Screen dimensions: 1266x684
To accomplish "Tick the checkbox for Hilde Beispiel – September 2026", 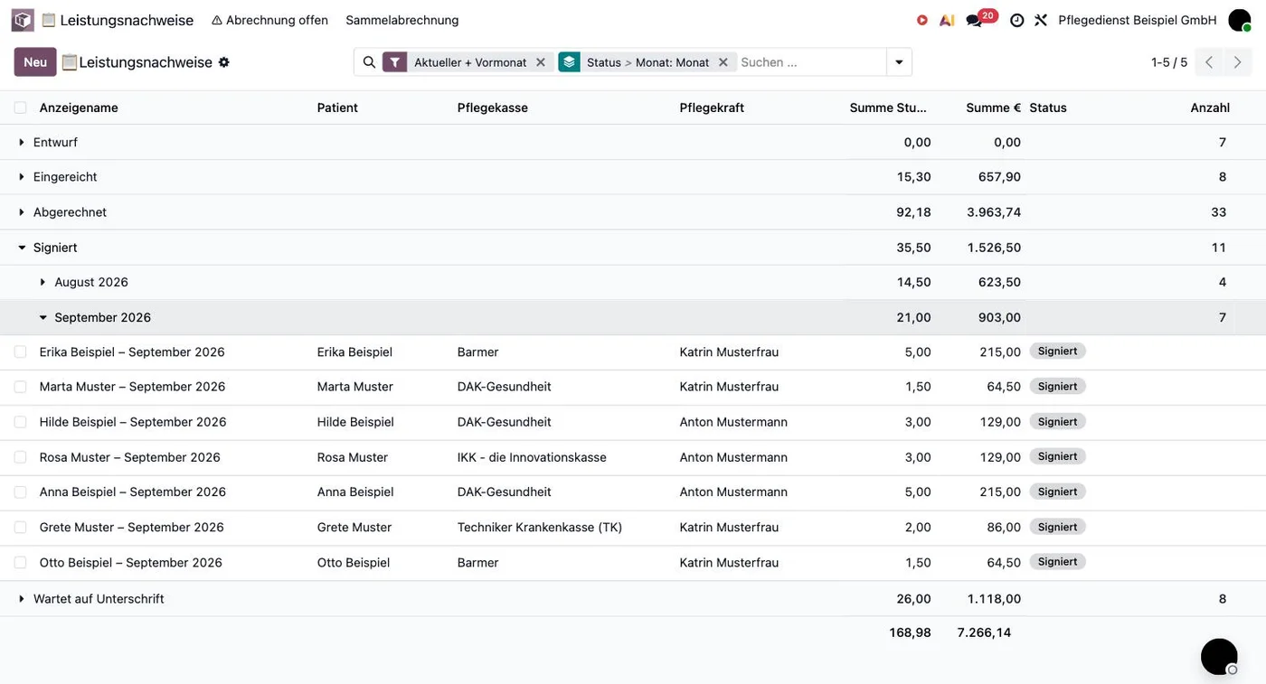I will 20,422.
